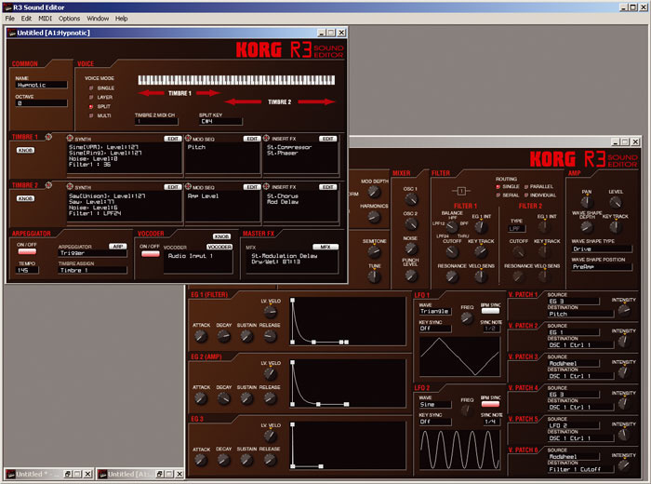Image resolution: width=651 pixels, height=484 pixels.
Task: Open the Wave Shape Type Drive dropdown
Action: pos(602,249)
